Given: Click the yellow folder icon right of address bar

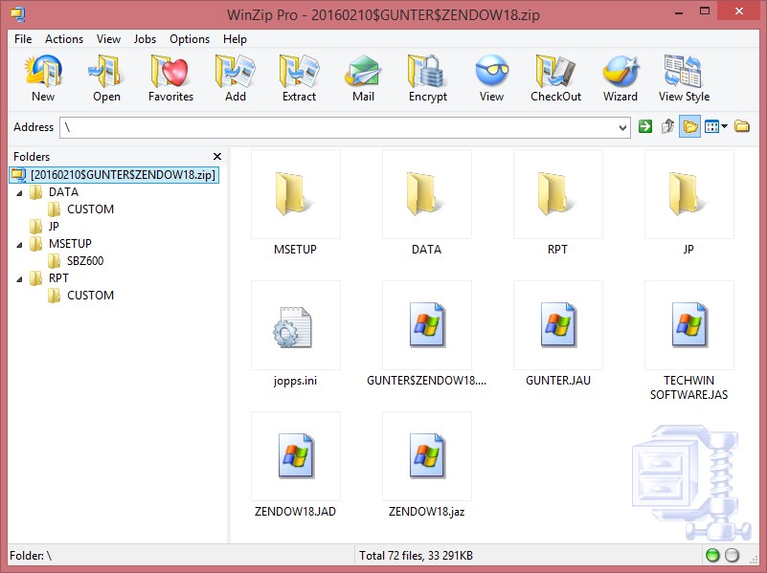Looking at the screenshot, I should pos(742,126).
